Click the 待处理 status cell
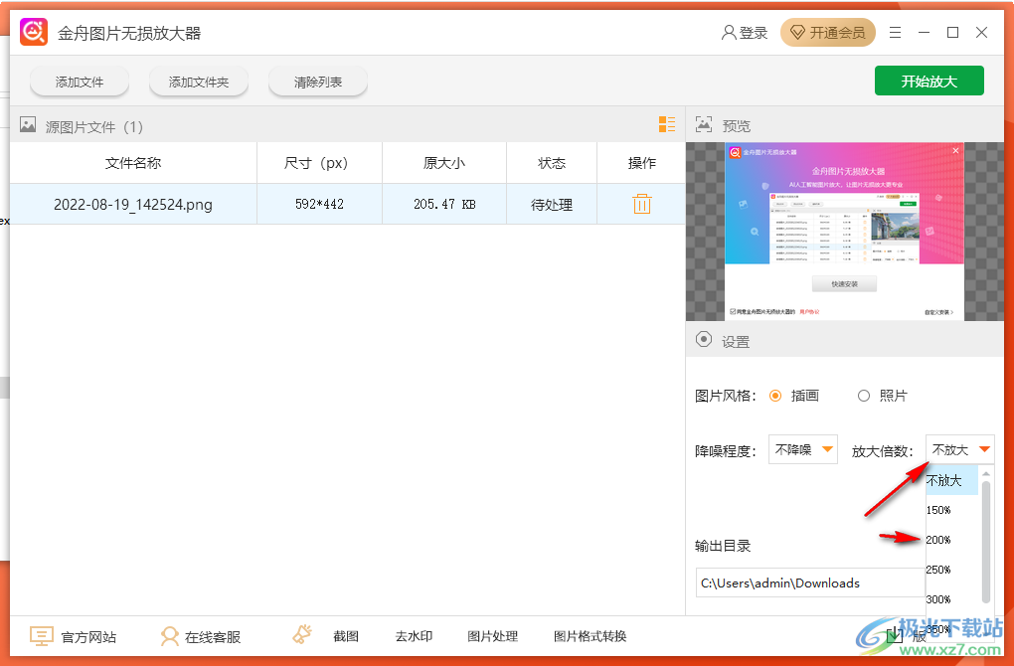Image resolution: width=1014 pixels, height=666 pixels. point(552,205)
